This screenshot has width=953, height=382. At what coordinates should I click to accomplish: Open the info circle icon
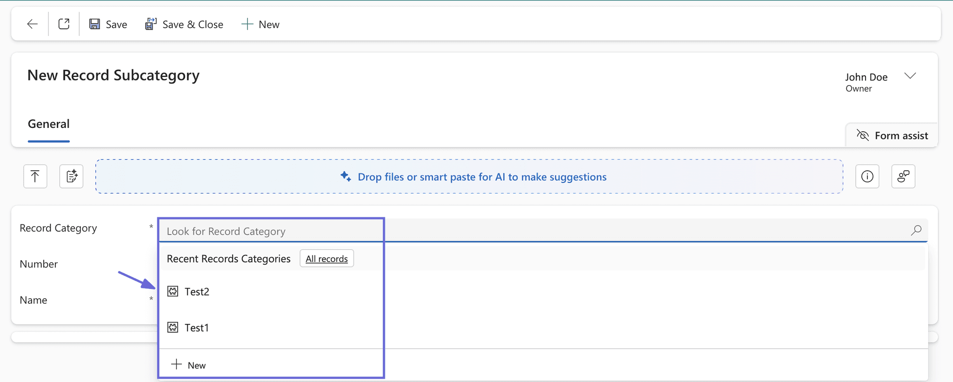(867, 176)
